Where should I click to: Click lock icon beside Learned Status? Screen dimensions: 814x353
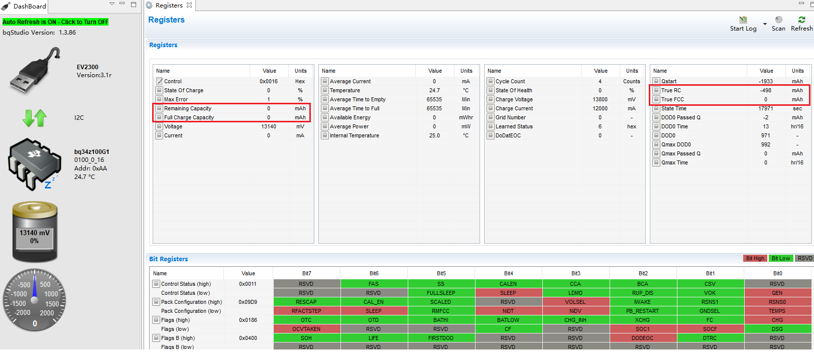[491, 126]
